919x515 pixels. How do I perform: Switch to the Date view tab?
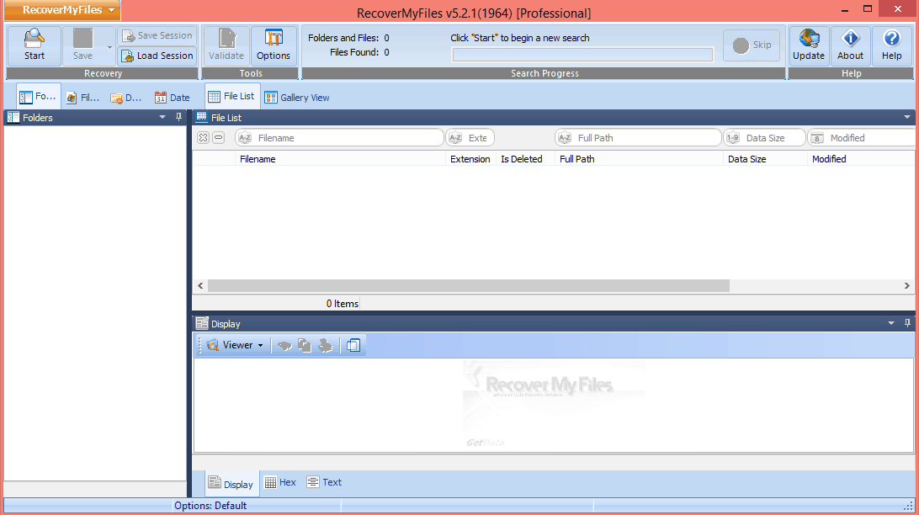tap(172, 98)
